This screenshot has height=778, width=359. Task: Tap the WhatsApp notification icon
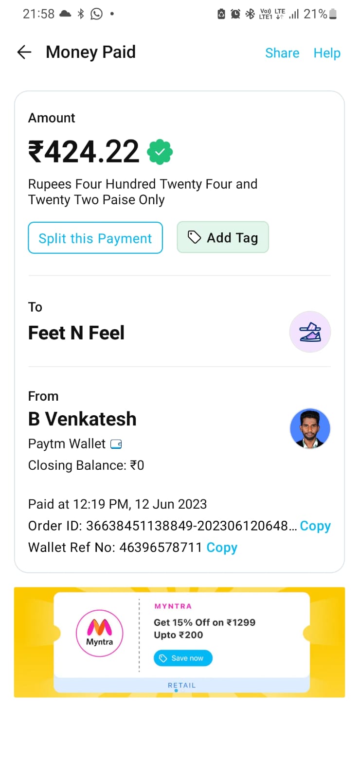pos(97,14)
